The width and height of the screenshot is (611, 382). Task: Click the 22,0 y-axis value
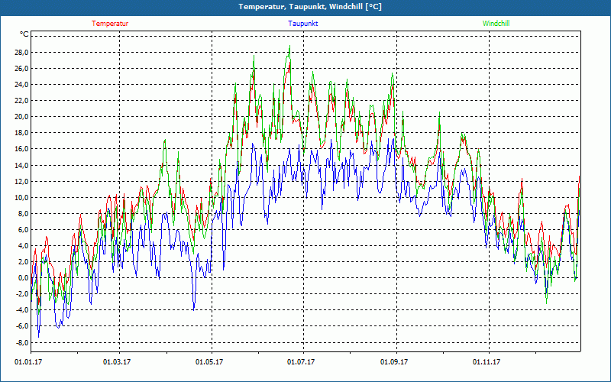pyautogui.click(x=21, y=101)
